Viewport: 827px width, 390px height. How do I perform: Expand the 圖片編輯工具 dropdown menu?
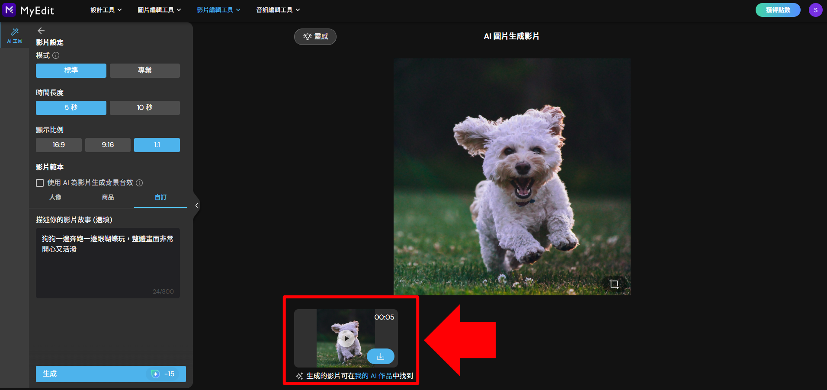pyautogui.click(x=159, y=10)
